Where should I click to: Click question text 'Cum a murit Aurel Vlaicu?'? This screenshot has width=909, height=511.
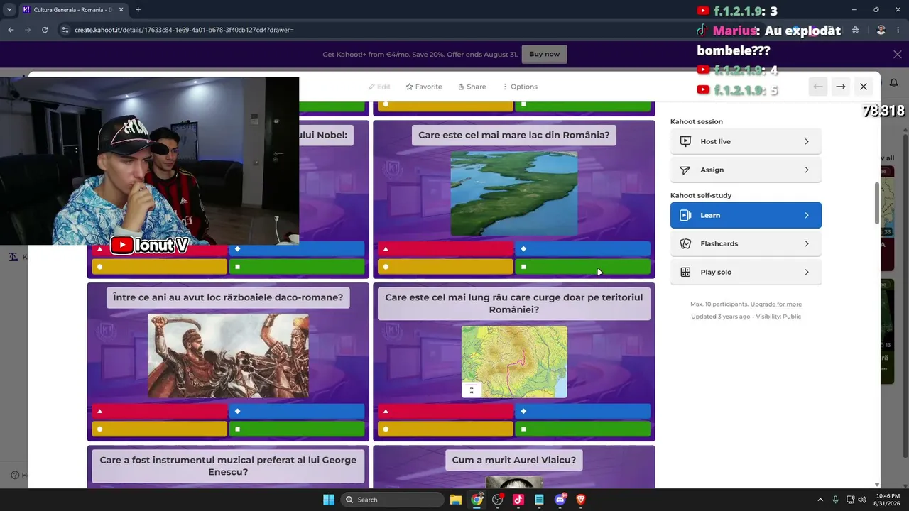point(514,460)
